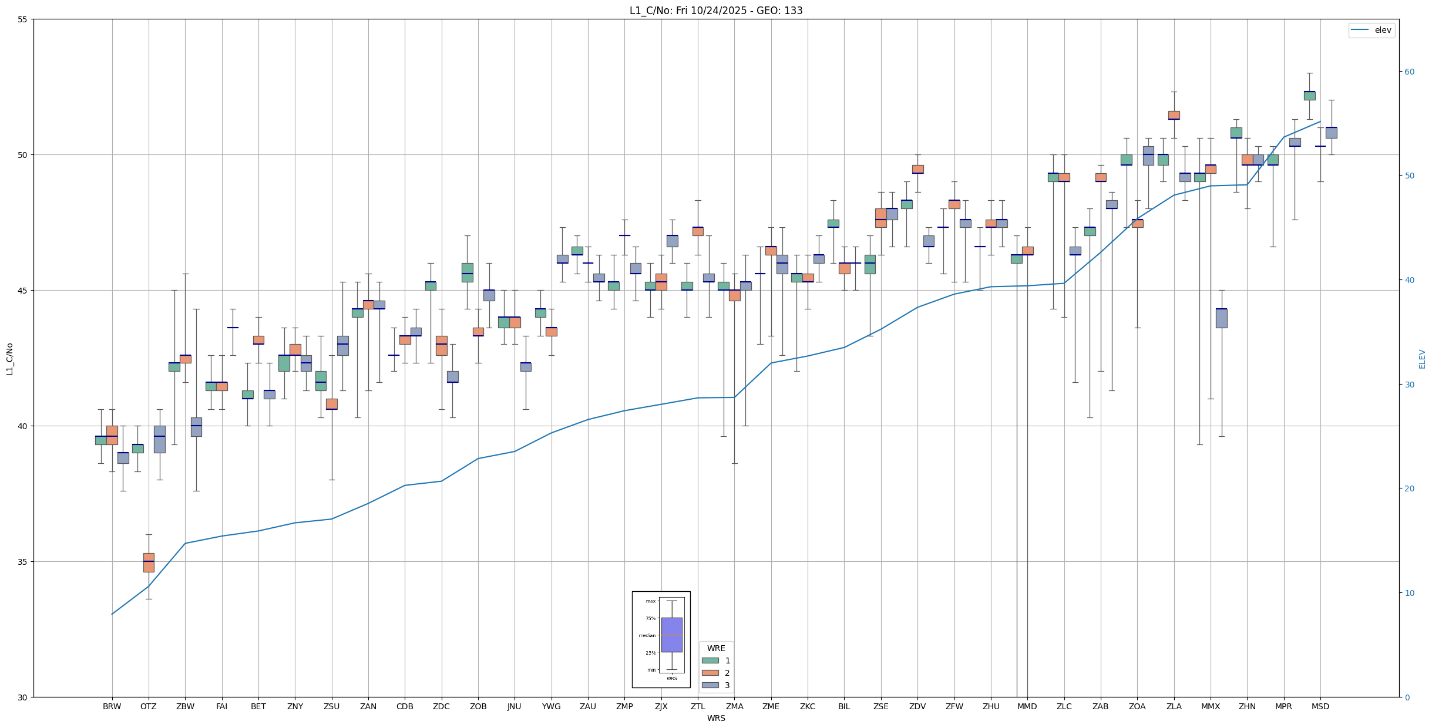The width and height of the screenshot is (1432, 728).
Task: Click the blue-gray MMX box near 44
Action: (1221, 318)
